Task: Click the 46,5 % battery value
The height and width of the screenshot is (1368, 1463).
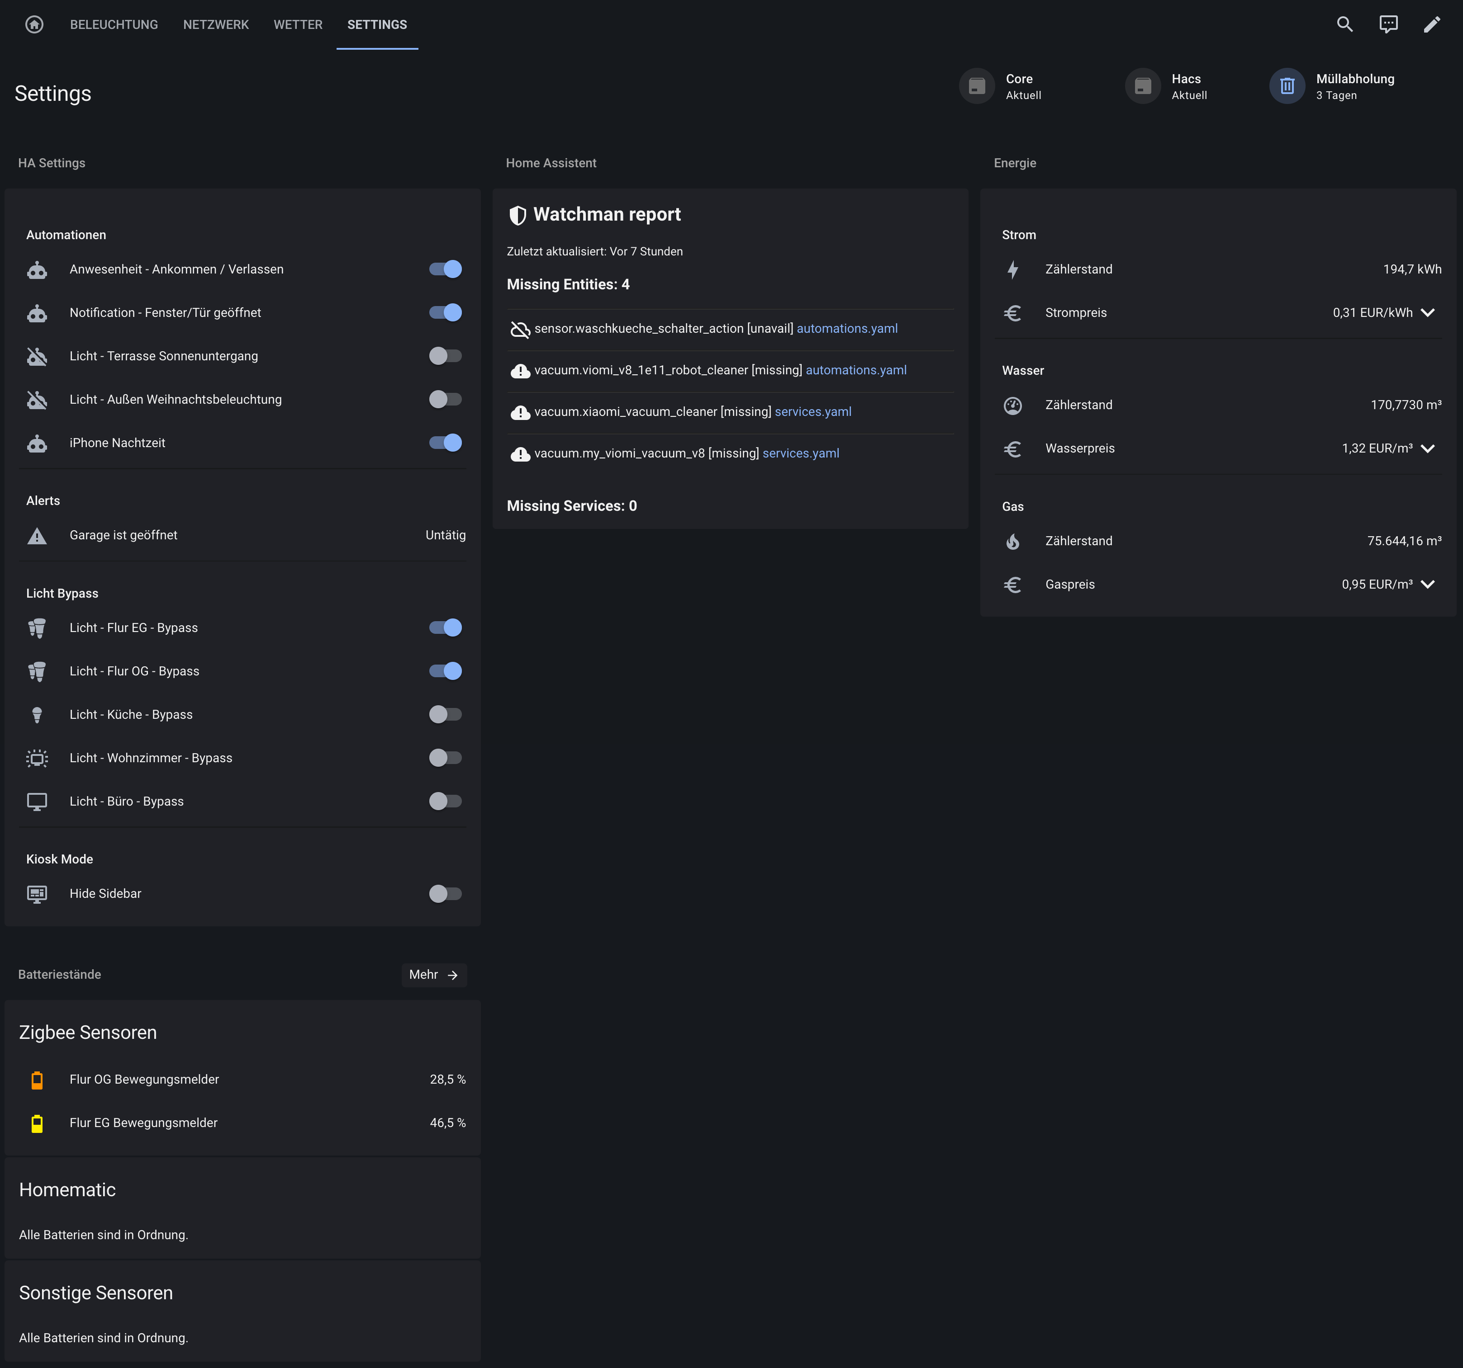Action: (447, 1123)
